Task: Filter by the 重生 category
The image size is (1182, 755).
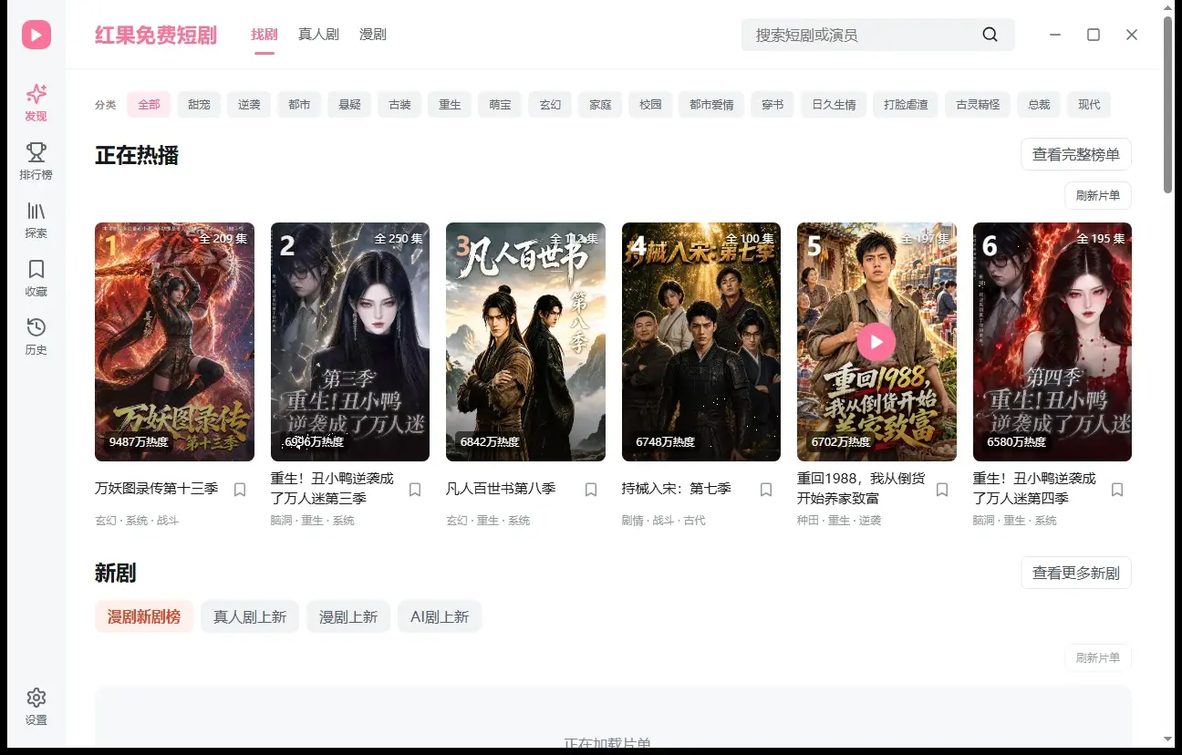Action: click(450, 105)
